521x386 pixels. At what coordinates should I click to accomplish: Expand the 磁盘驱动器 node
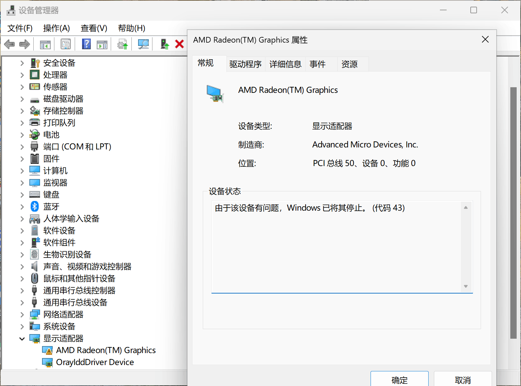22,99
